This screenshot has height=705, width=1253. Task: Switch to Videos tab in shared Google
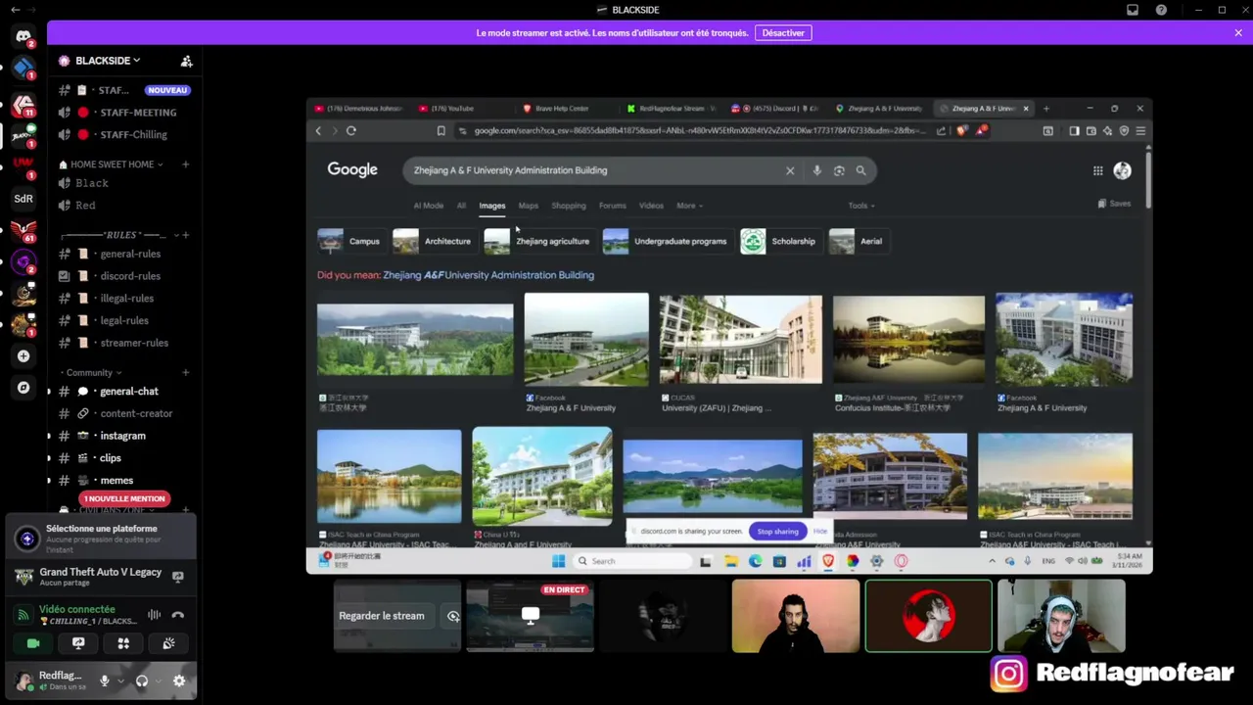(x=651, y=206)
